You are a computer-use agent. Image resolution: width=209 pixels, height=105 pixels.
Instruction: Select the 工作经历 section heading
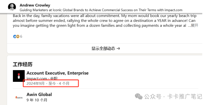point(22,65)
